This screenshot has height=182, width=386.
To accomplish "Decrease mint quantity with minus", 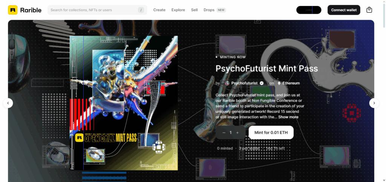I will 224,133.
